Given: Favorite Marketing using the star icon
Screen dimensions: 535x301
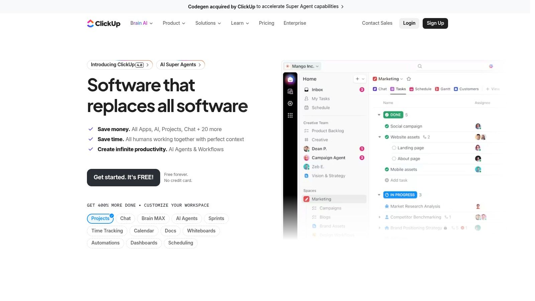Looking at the screenshot, I should 409,79.
